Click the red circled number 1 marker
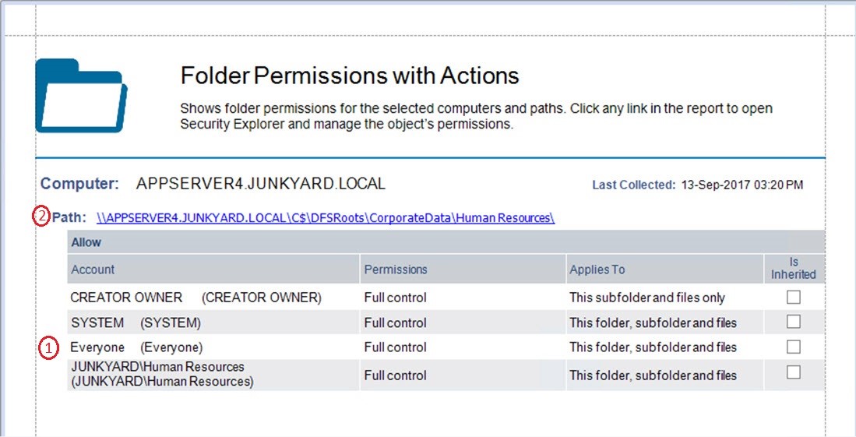 [x=48, y=347]
